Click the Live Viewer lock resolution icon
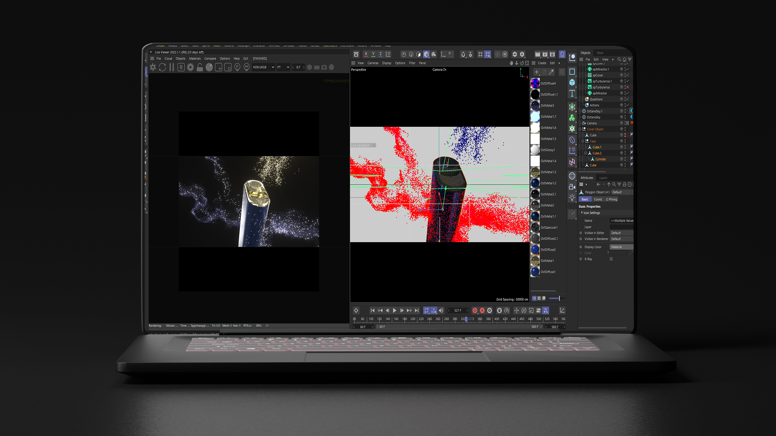This screenshot has height=436, width=776. coord(200,67)
